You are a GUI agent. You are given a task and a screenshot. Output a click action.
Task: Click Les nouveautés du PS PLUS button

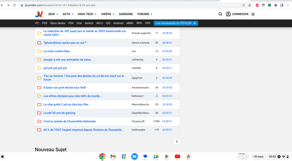point(176,23)
